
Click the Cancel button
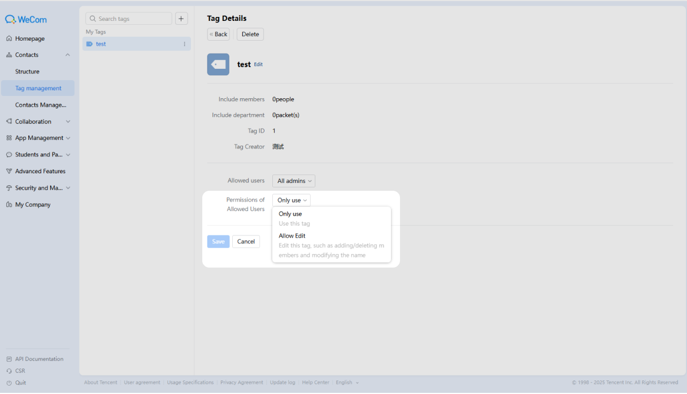246,242
